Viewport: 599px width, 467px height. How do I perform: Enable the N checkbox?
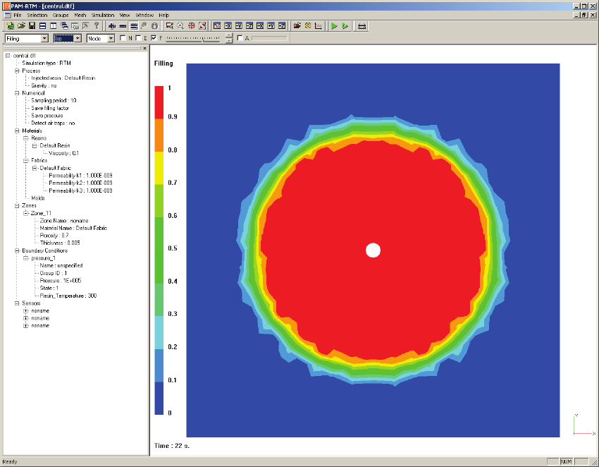123,38
